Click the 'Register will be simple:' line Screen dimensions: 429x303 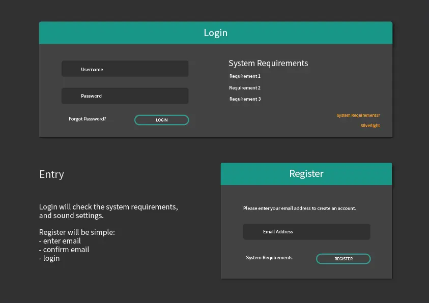pyautogui.click(x=77, y=232)
